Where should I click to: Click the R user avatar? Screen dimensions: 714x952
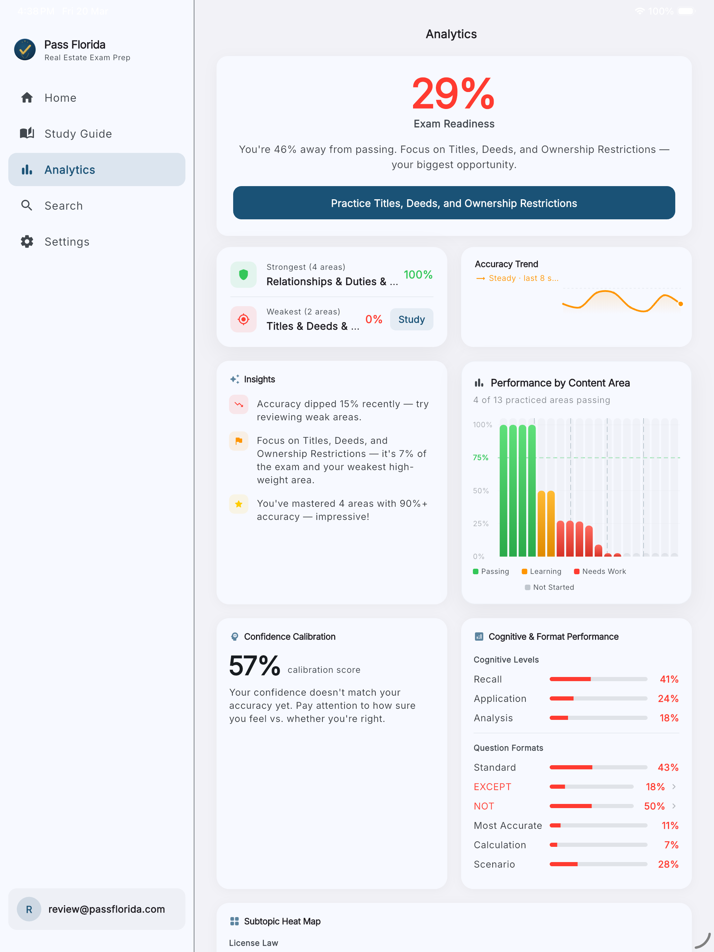[29, 909]
